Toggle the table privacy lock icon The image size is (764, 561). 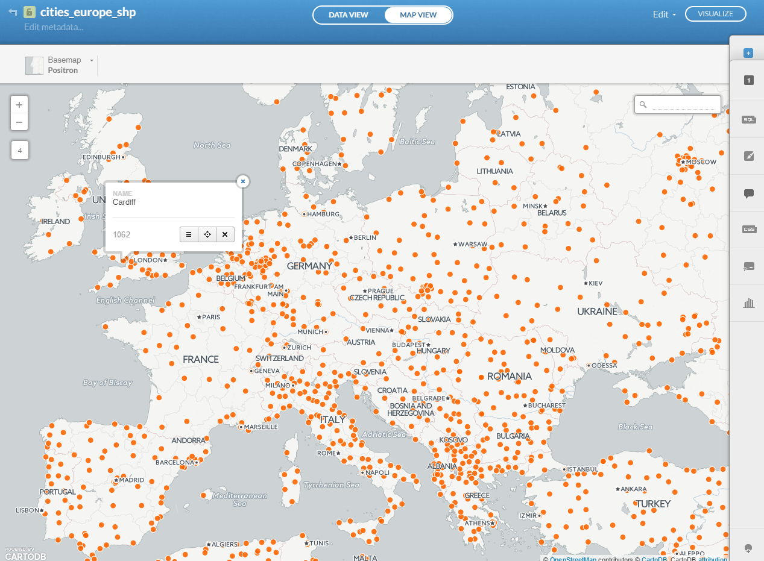tap(29, 12)
